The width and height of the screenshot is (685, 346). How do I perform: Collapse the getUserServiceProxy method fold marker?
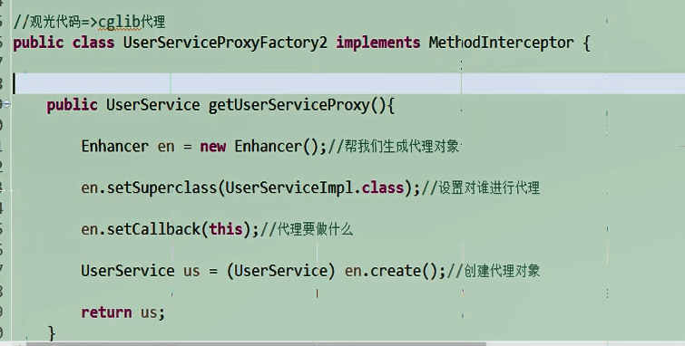click(6, 104)
